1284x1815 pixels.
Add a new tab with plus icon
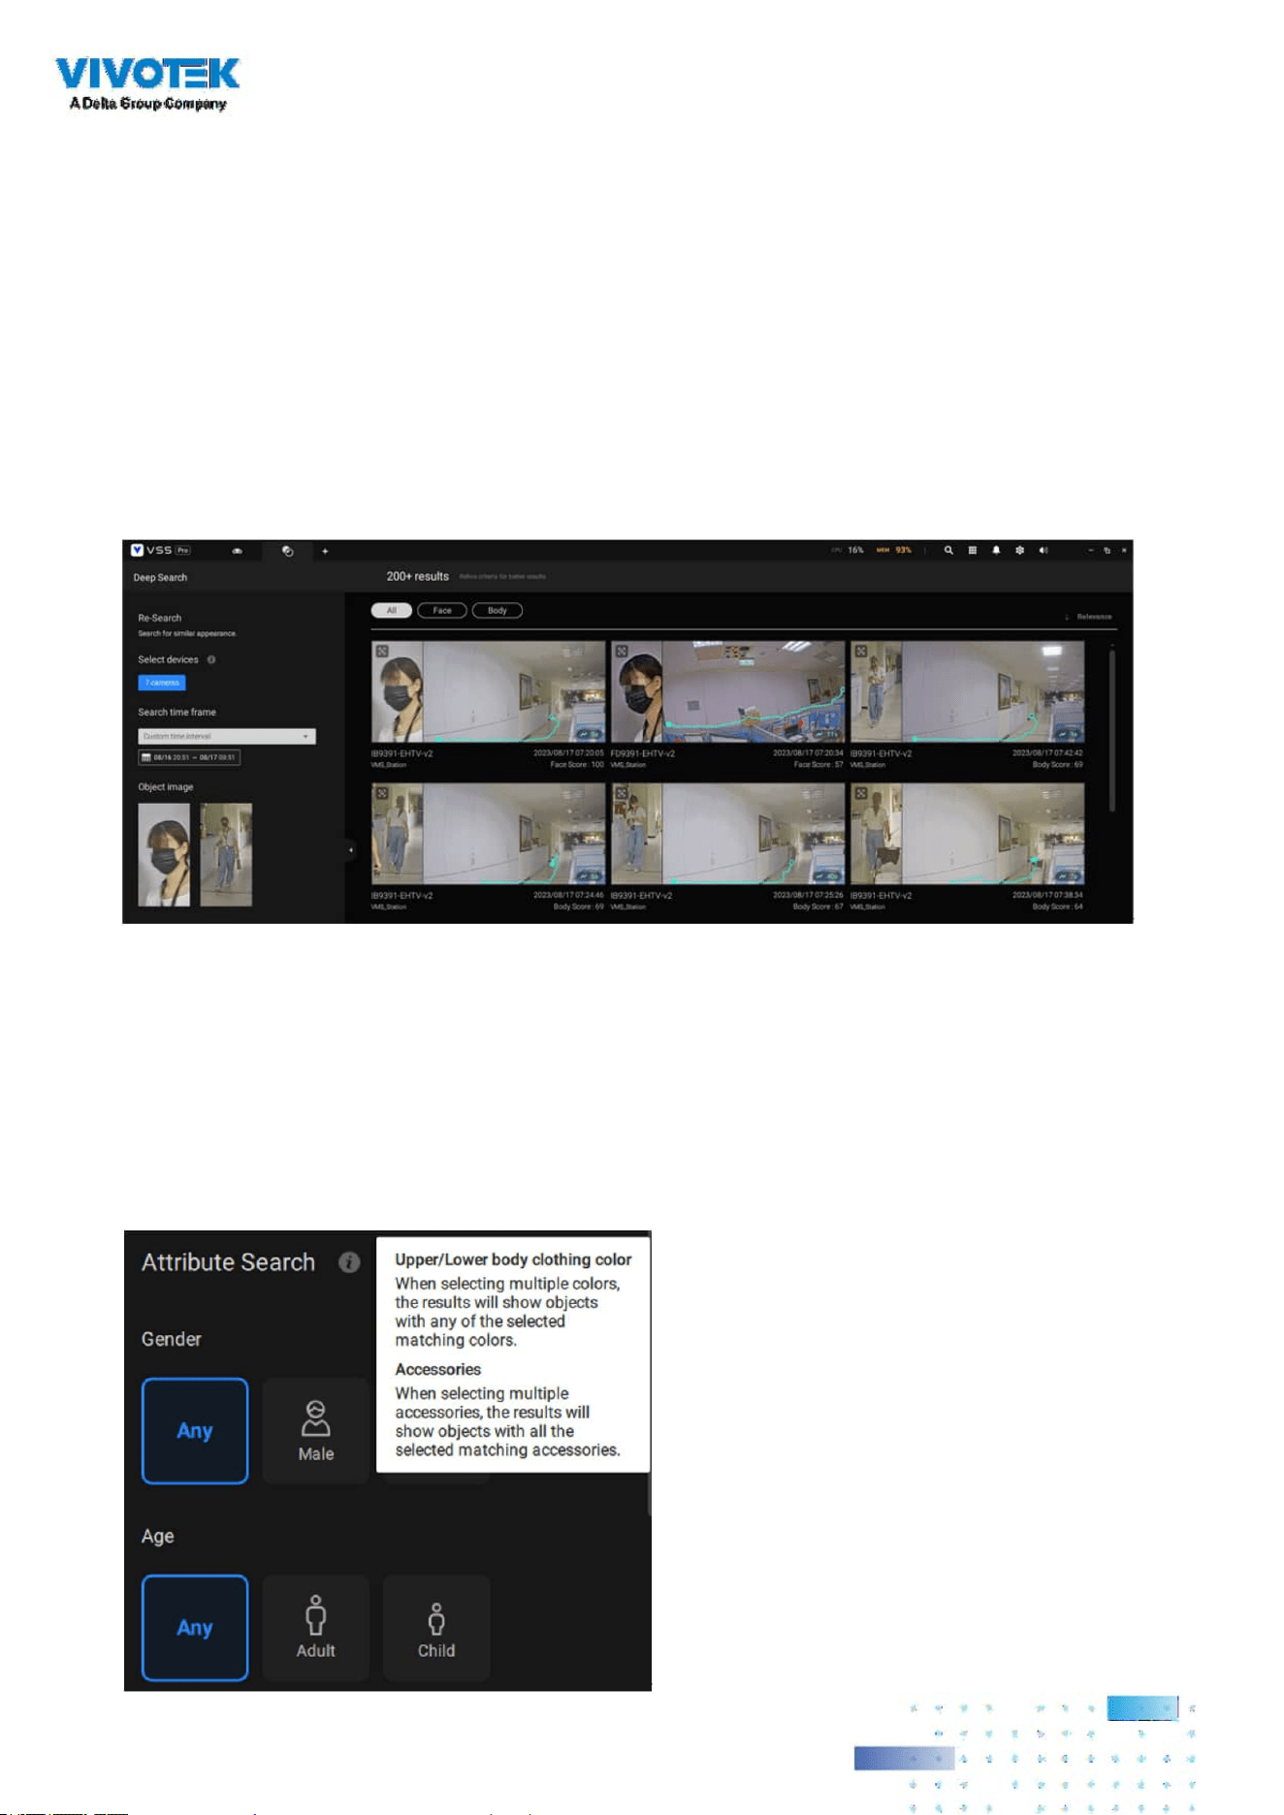tap(325, 551)
